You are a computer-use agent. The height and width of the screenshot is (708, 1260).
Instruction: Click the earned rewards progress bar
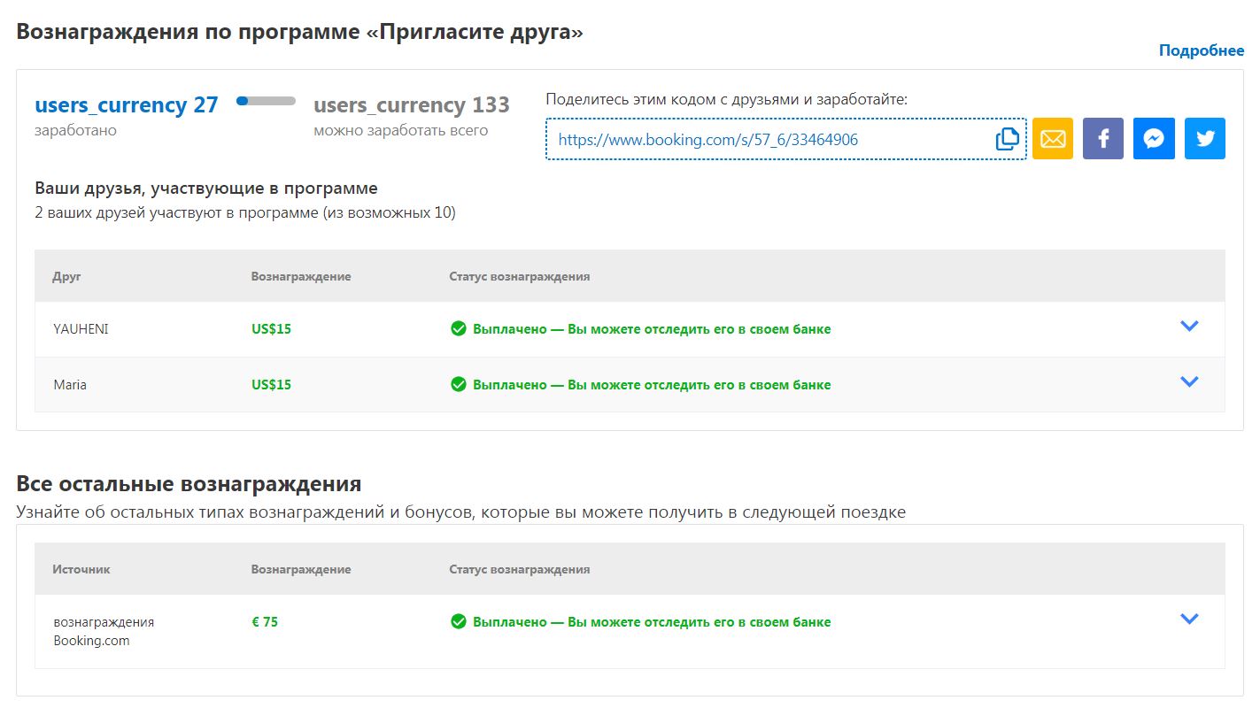point(266,102)
